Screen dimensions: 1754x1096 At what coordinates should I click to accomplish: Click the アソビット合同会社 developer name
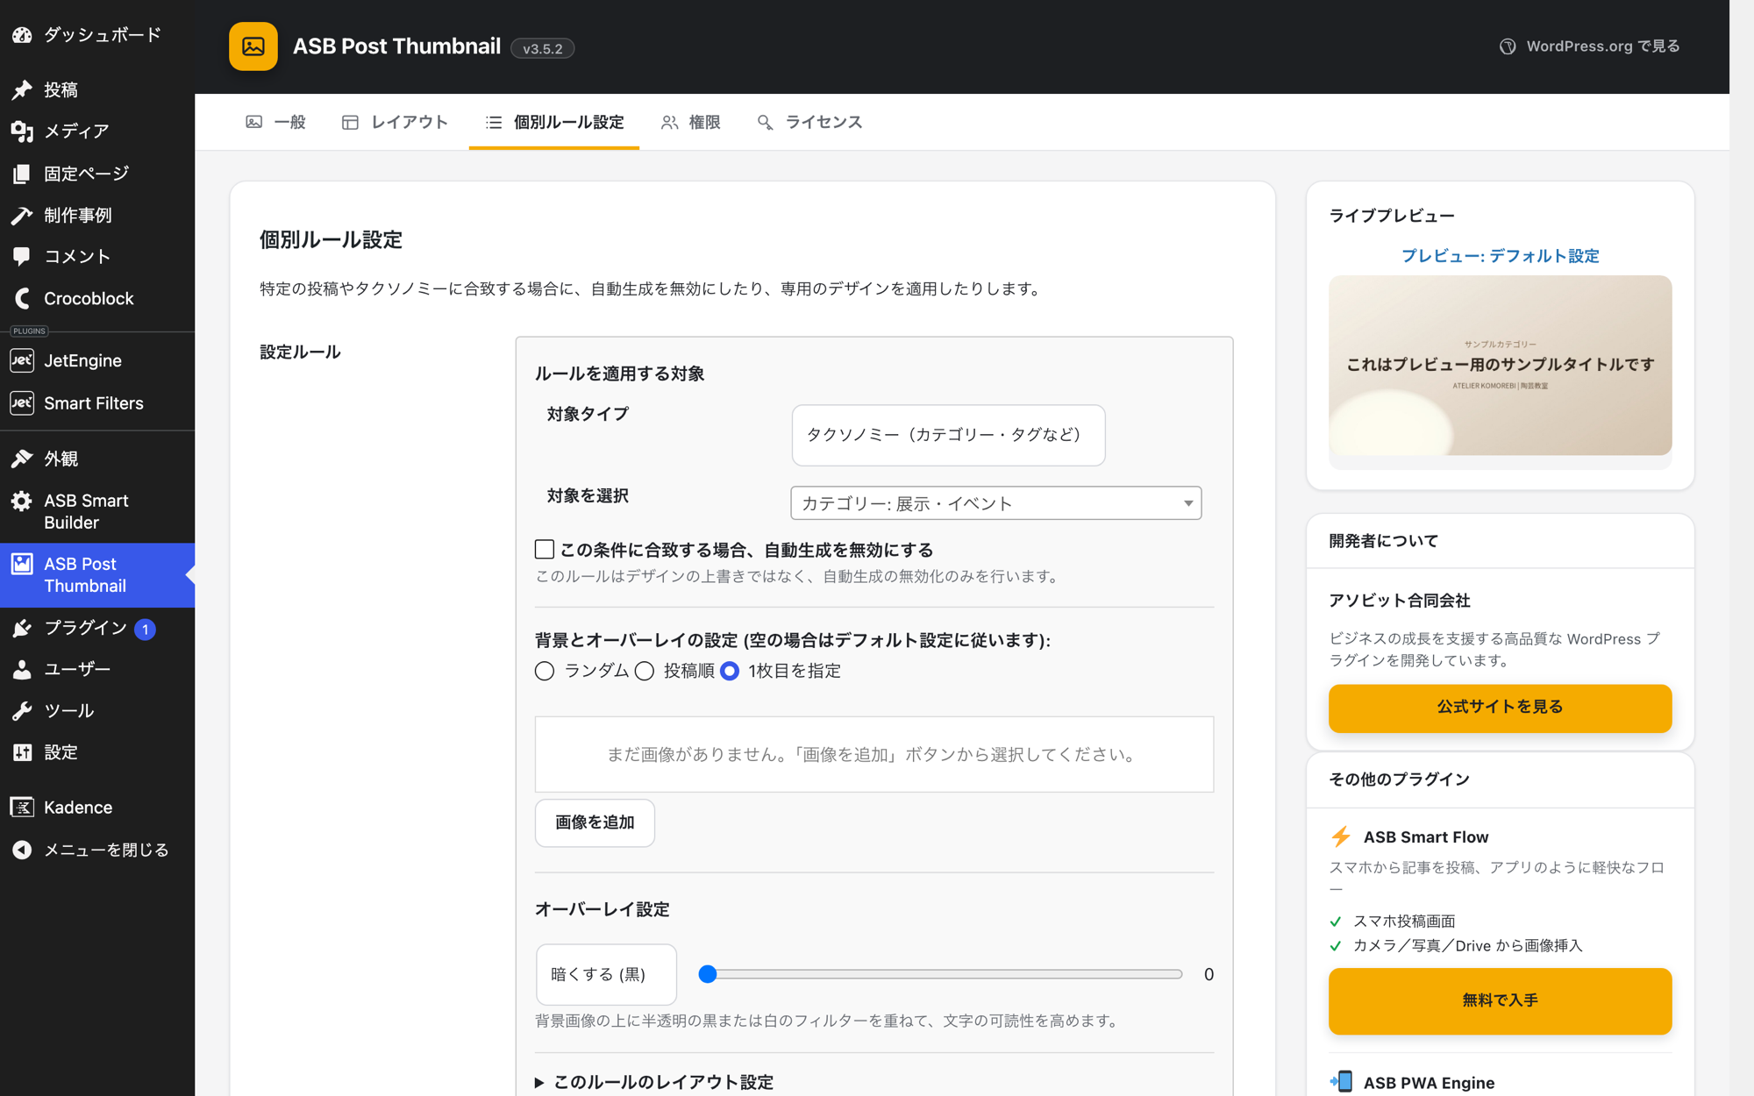[1400, 601]
